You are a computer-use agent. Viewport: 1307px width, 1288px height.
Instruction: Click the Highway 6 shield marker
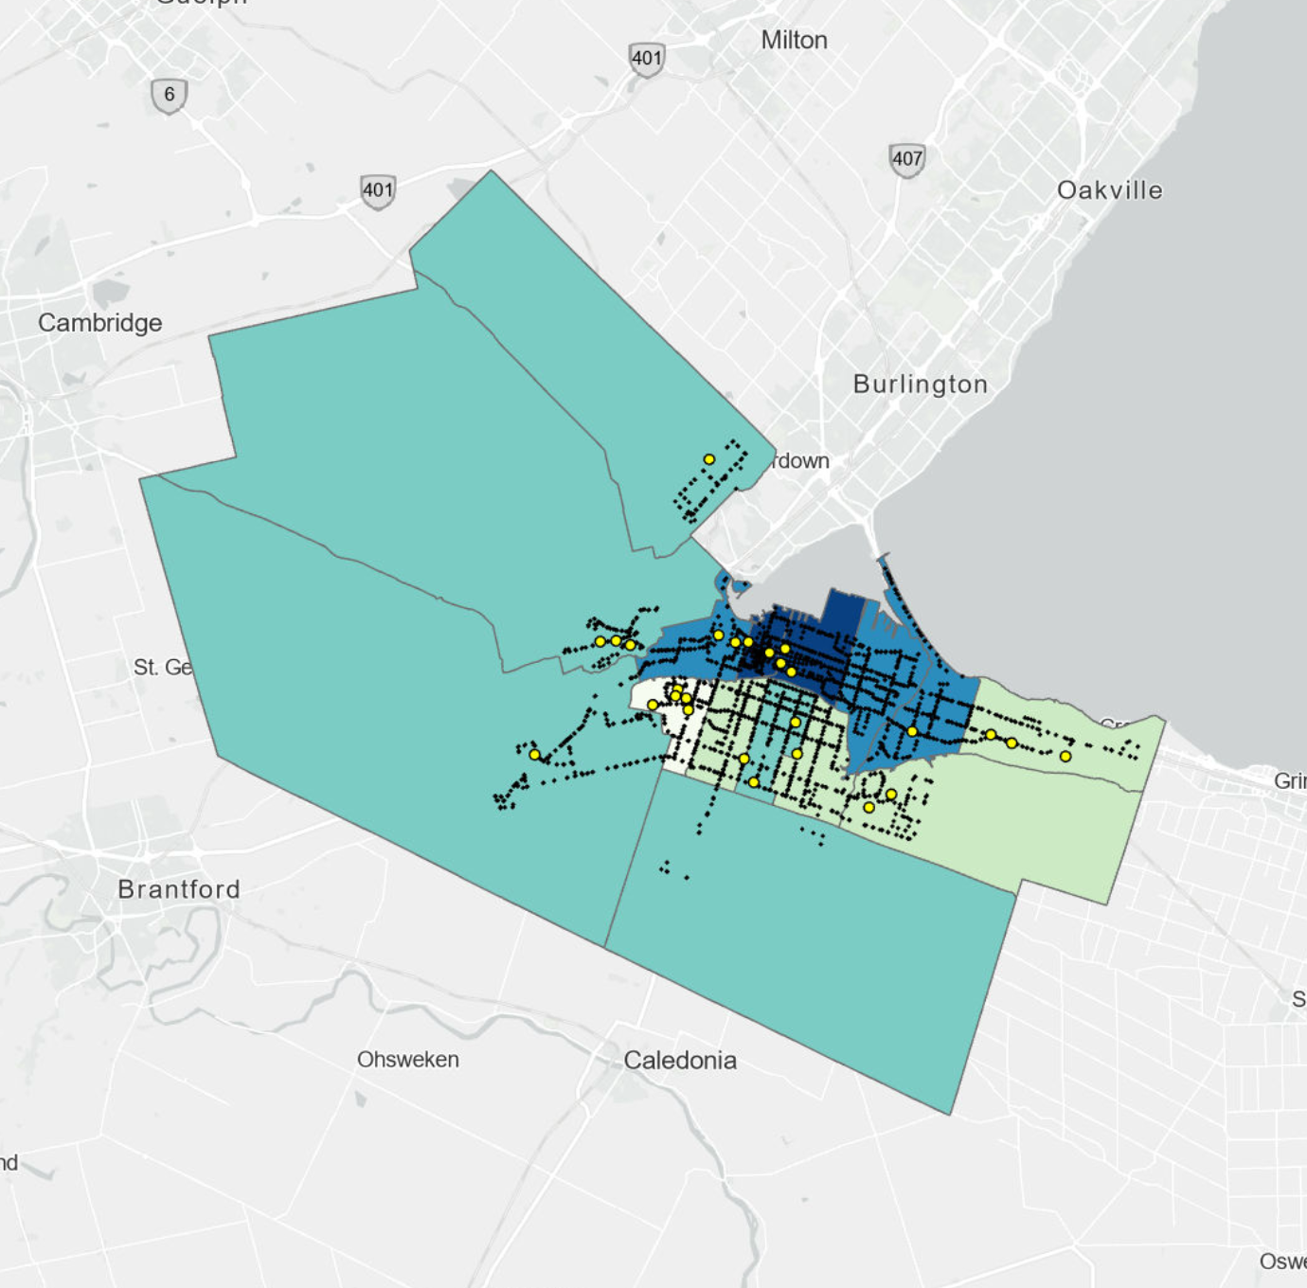pyautogui.click(x=169, y=95)
